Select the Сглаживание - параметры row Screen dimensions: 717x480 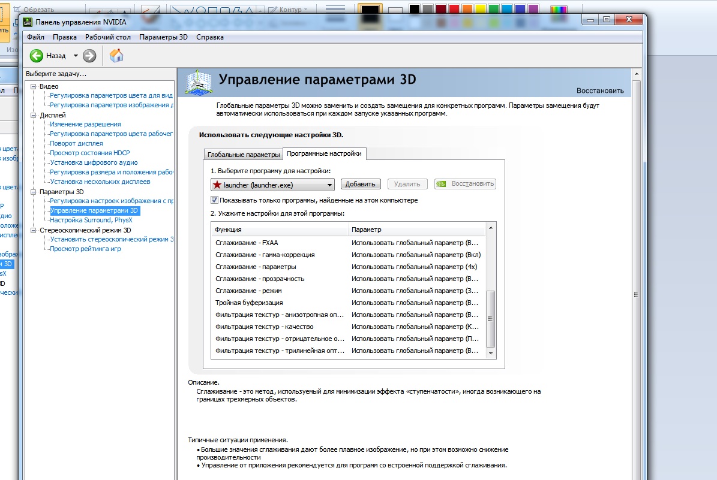[348, 267]
